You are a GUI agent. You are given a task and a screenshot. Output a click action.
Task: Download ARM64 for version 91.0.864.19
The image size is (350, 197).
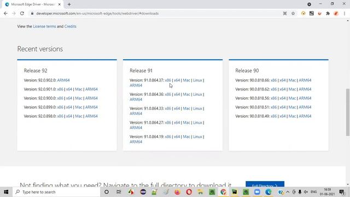[x=136, y=142]
